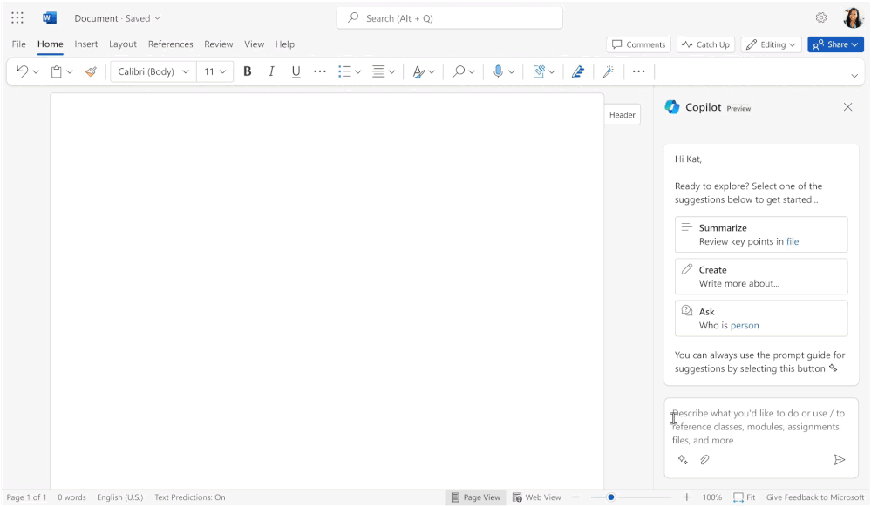The width and height of the screenshot is (871, 507).
Task: Click the Word logo icon
Action: pos(50,17)
